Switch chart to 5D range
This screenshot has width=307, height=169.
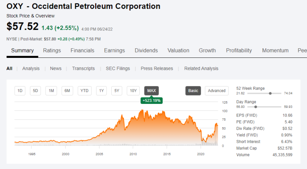tap(36, 91)
